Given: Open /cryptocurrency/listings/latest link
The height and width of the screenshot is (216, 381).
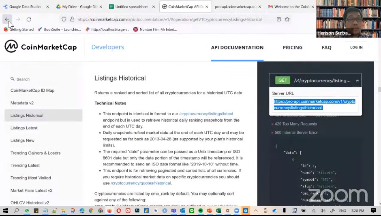Looking at the screenshot, I should click(206, 114).
